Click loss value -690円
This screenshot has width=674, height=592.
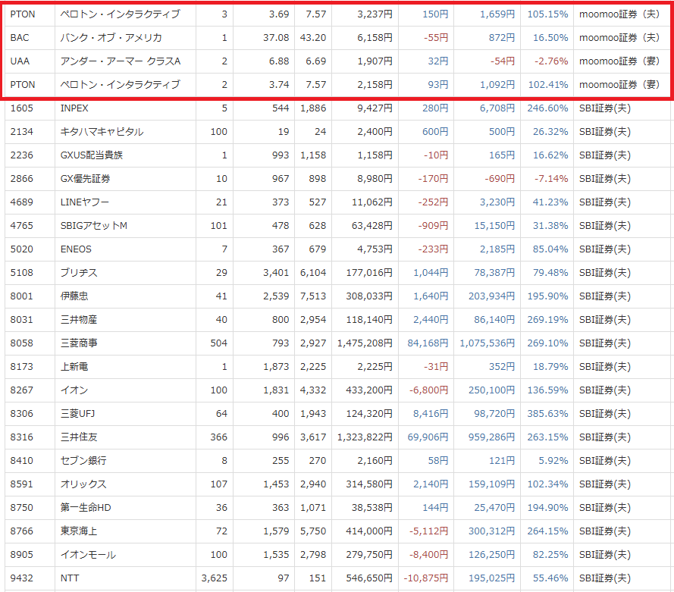[x=500, y=179]
